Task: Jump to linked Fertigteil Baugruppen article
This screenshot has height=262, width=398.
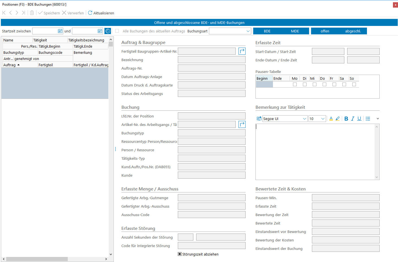Action: click(x=242, y=51)
